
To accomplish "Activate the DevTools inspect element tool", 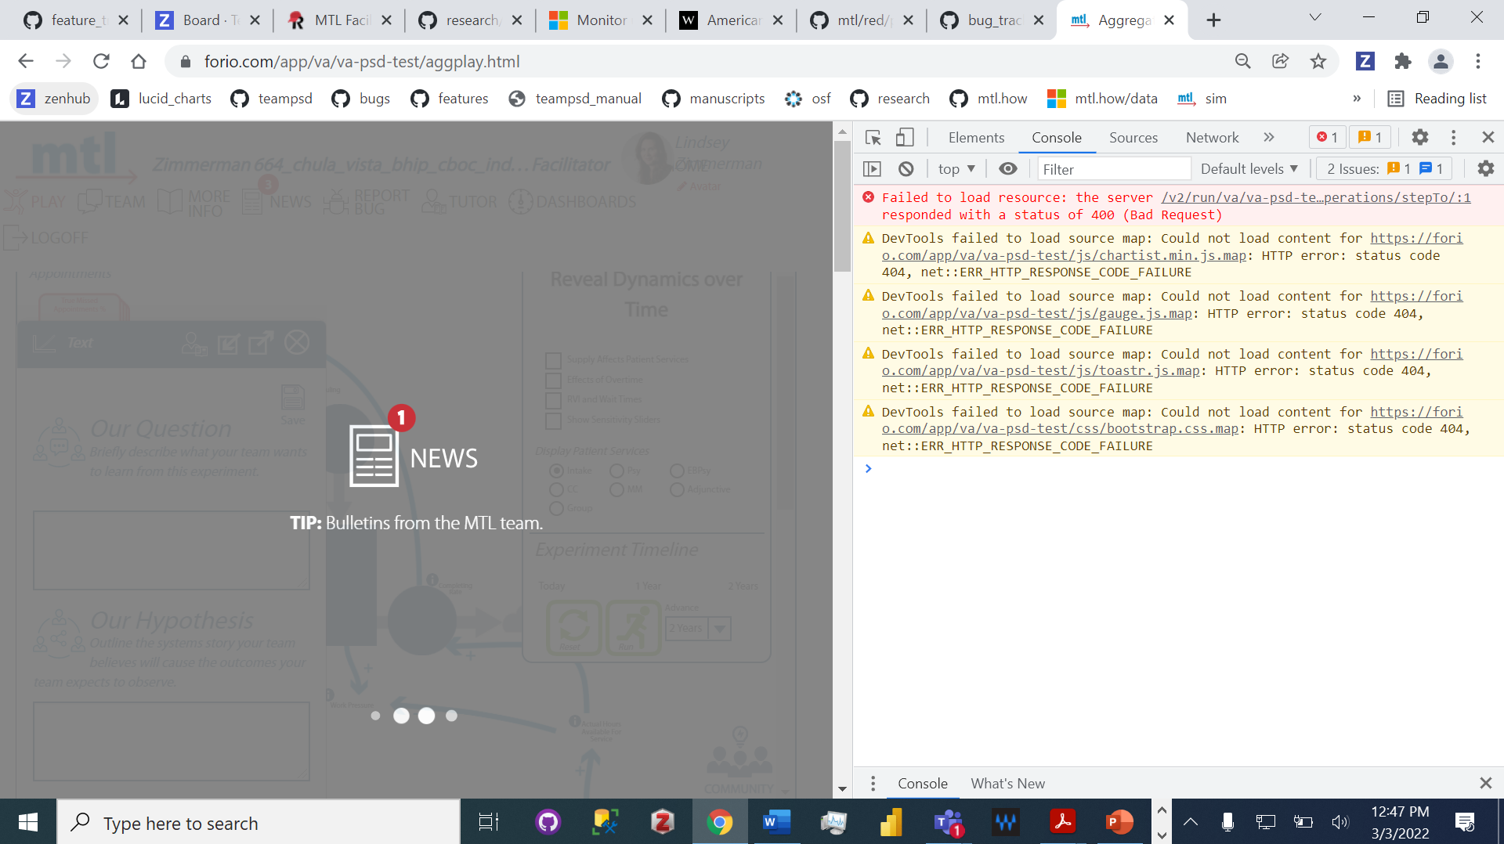I will coord(873,137).
